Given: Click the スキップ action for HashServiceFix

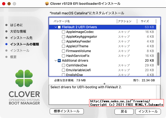Looking at the screenshot, I should tap(124, 56).
